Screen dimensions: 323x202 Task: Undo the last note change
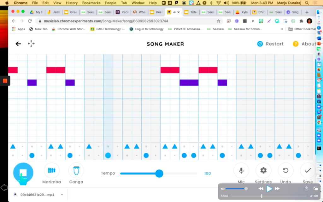click(x=285, y=170)
